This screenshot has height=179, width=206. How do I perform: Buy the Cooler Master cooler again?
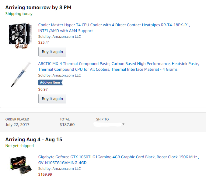coord(52,52)
